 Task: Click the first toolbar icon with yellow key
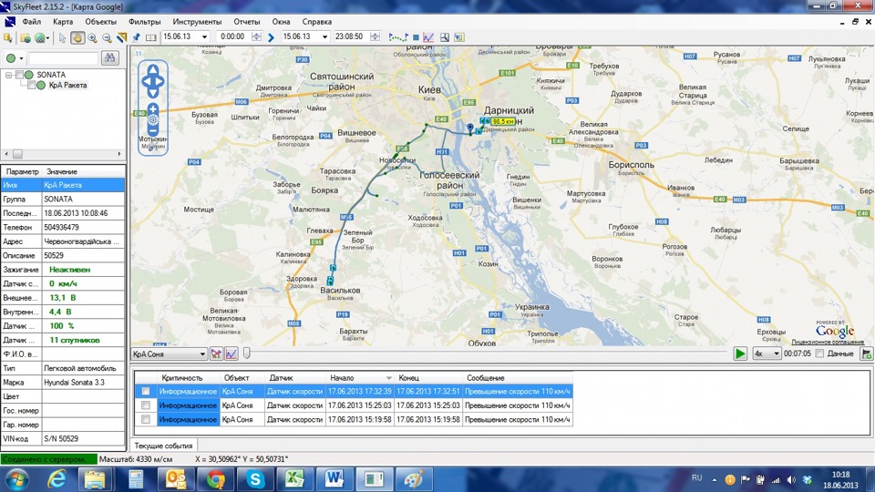click(8, 37)
